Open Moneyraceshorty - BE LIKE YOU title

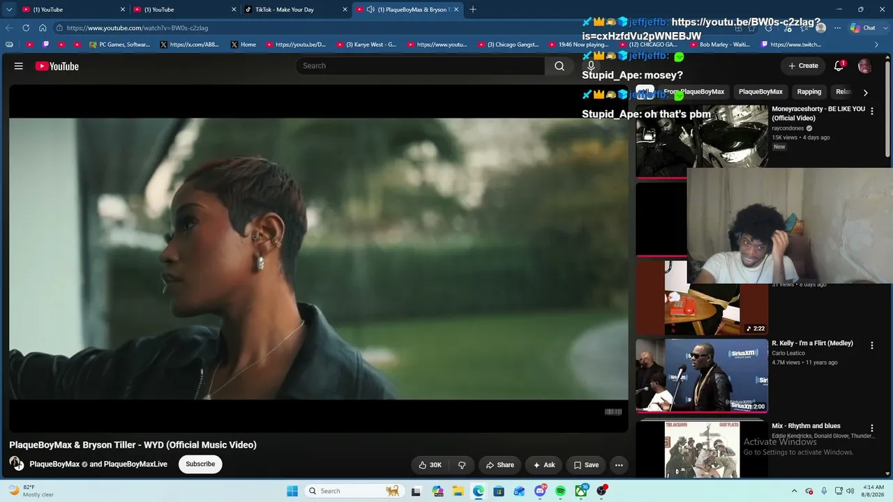click(818, 114)
